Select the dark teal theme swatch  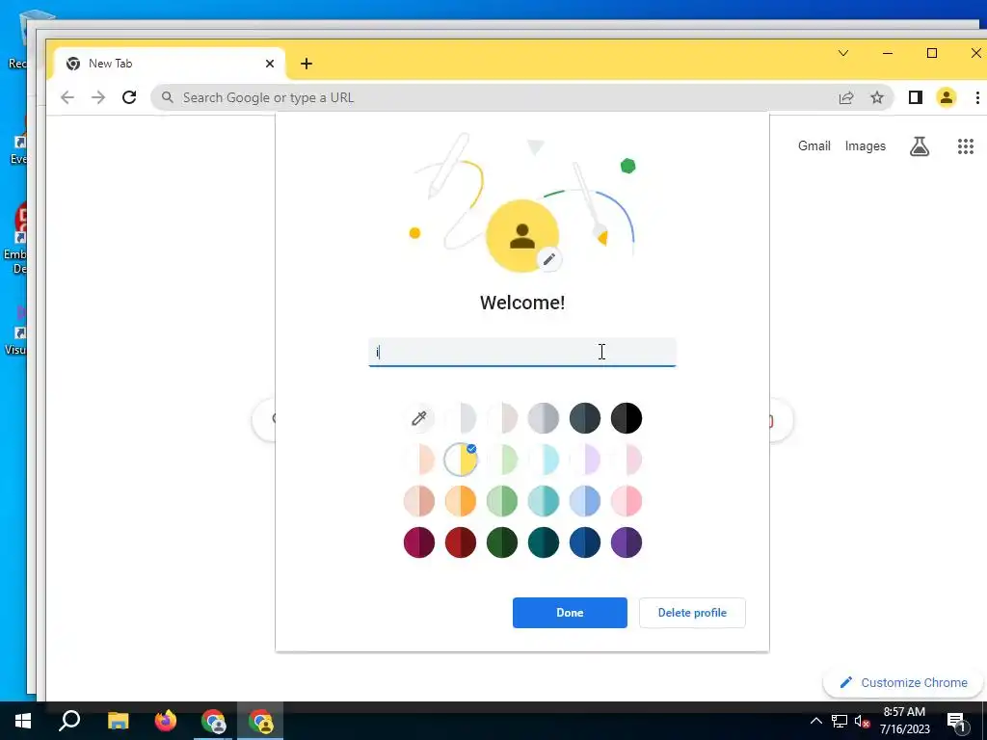pyautogui.click(x=544, y=543)
